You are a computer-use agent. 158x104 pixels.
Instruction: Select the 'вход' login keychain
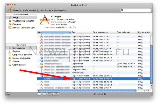coord(15,17)
